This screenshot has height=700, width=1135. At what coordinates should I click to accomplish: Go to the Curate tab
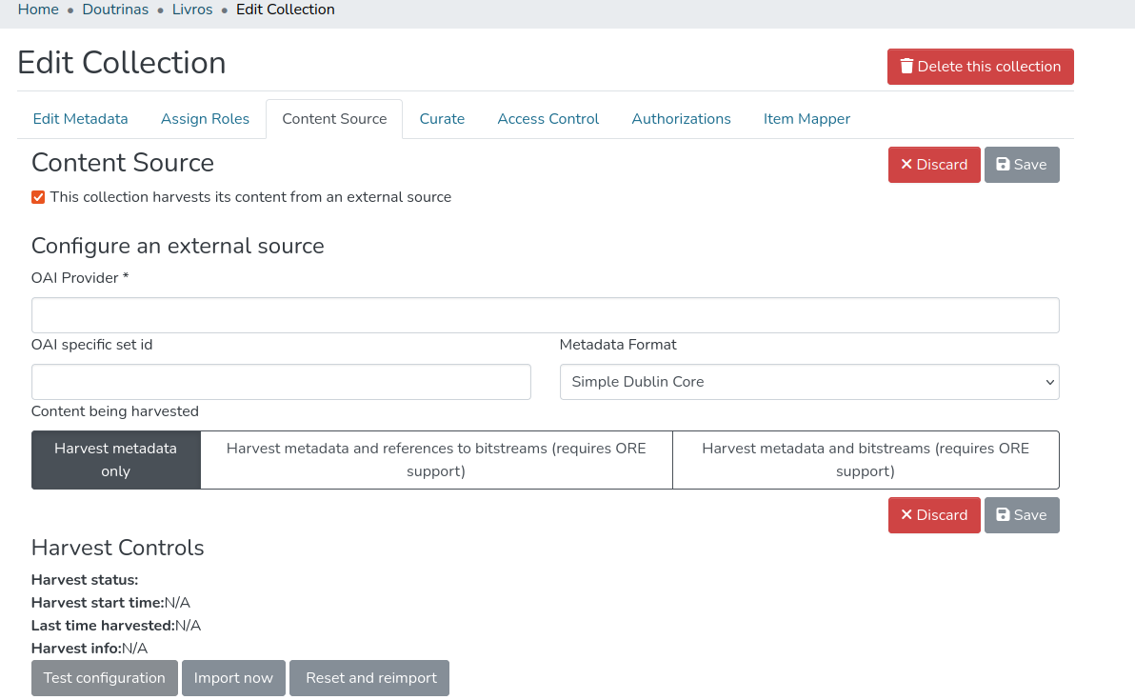pos(442,119)
